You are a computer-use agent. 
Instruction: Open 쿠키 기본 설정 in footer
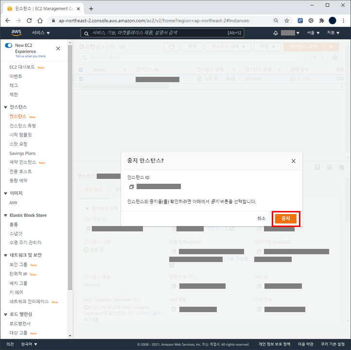(x=333, y=344)
